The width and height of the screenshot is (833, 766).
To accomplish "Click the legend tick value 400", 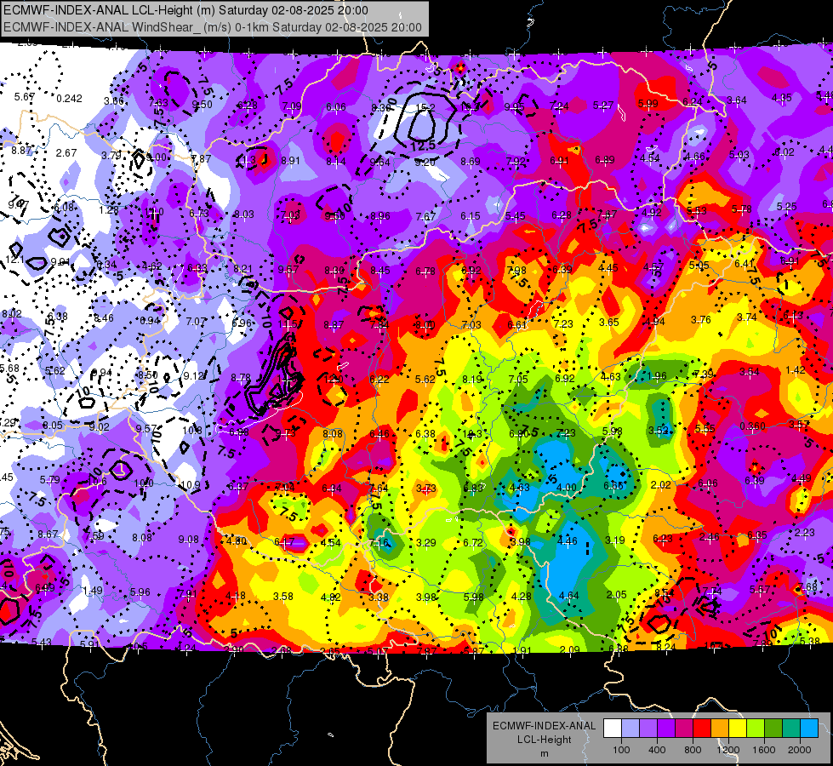I will coord(657,750).
